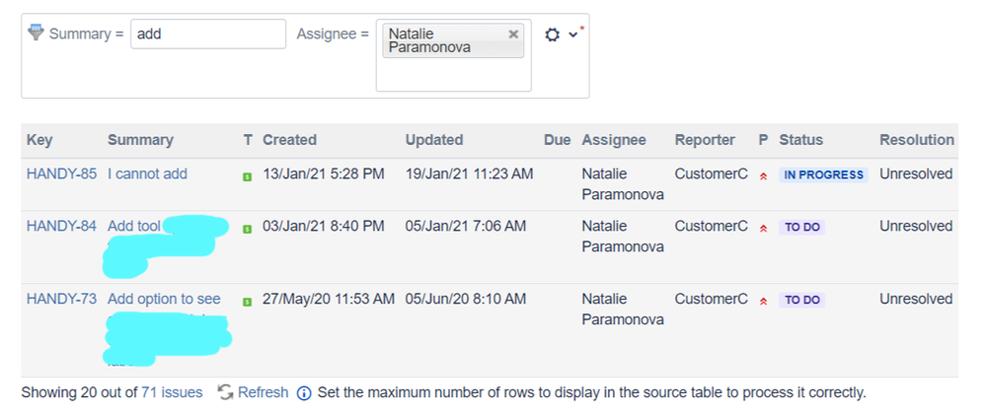Click the info icon next to Refresh

304,393
